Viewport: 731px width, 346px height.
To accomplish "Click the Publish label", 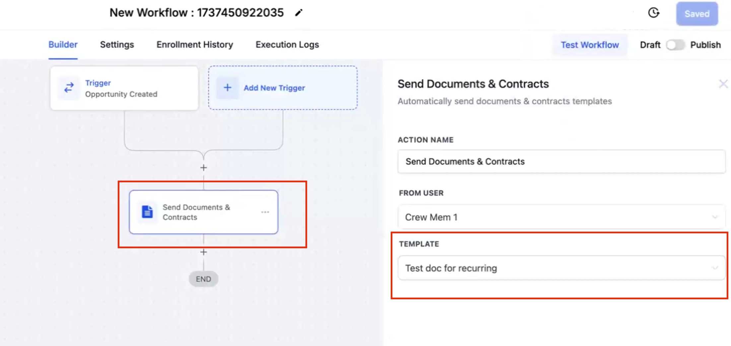I will [x=705, y=45].
